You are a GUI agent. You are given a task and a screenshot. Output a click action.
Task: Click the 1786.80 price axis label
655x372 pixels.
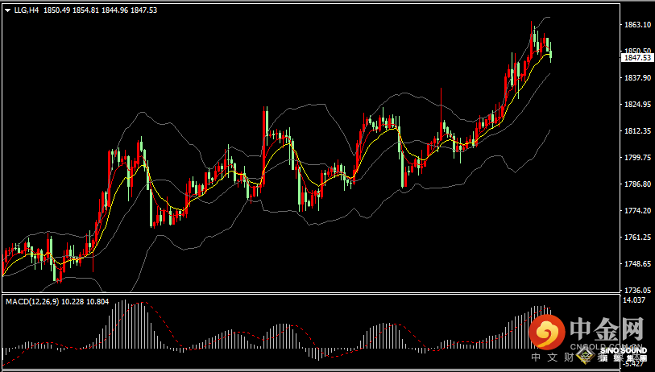coord(636,184)
